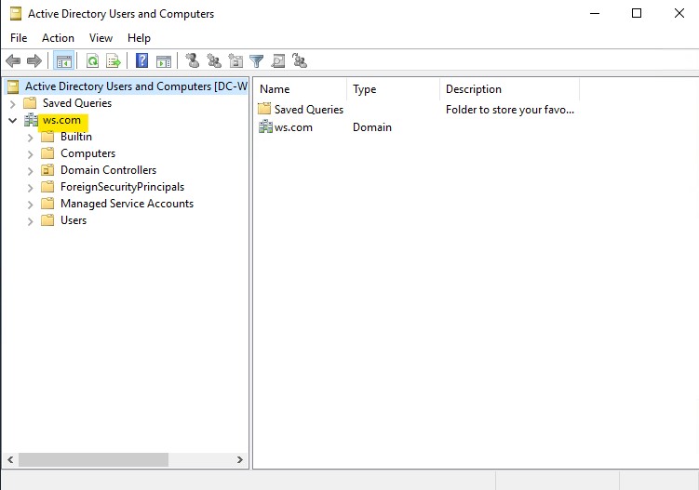Click the Forward arrow toolbar button
The width and height of the screenshot is (699, 490).
point(34,60)
